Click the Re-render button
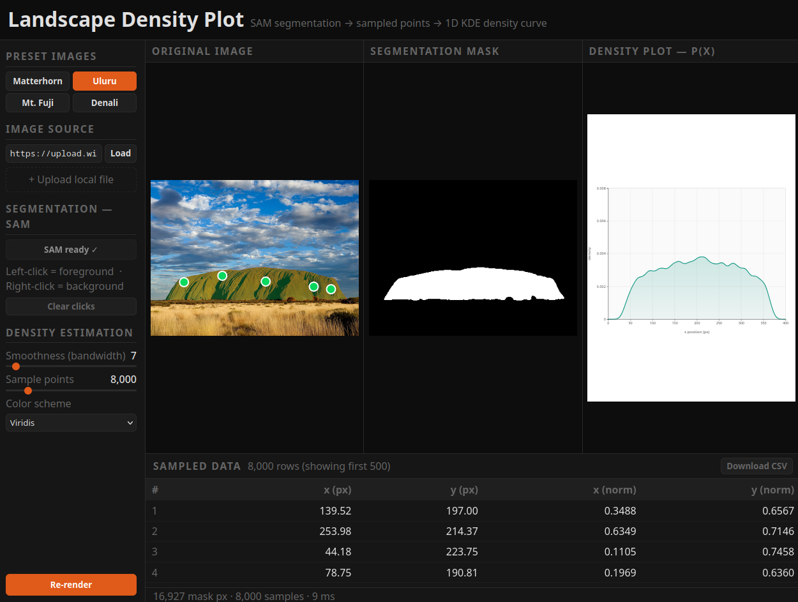Image resolution: width=798 pixels, height=602 pixels. (71, 585)
